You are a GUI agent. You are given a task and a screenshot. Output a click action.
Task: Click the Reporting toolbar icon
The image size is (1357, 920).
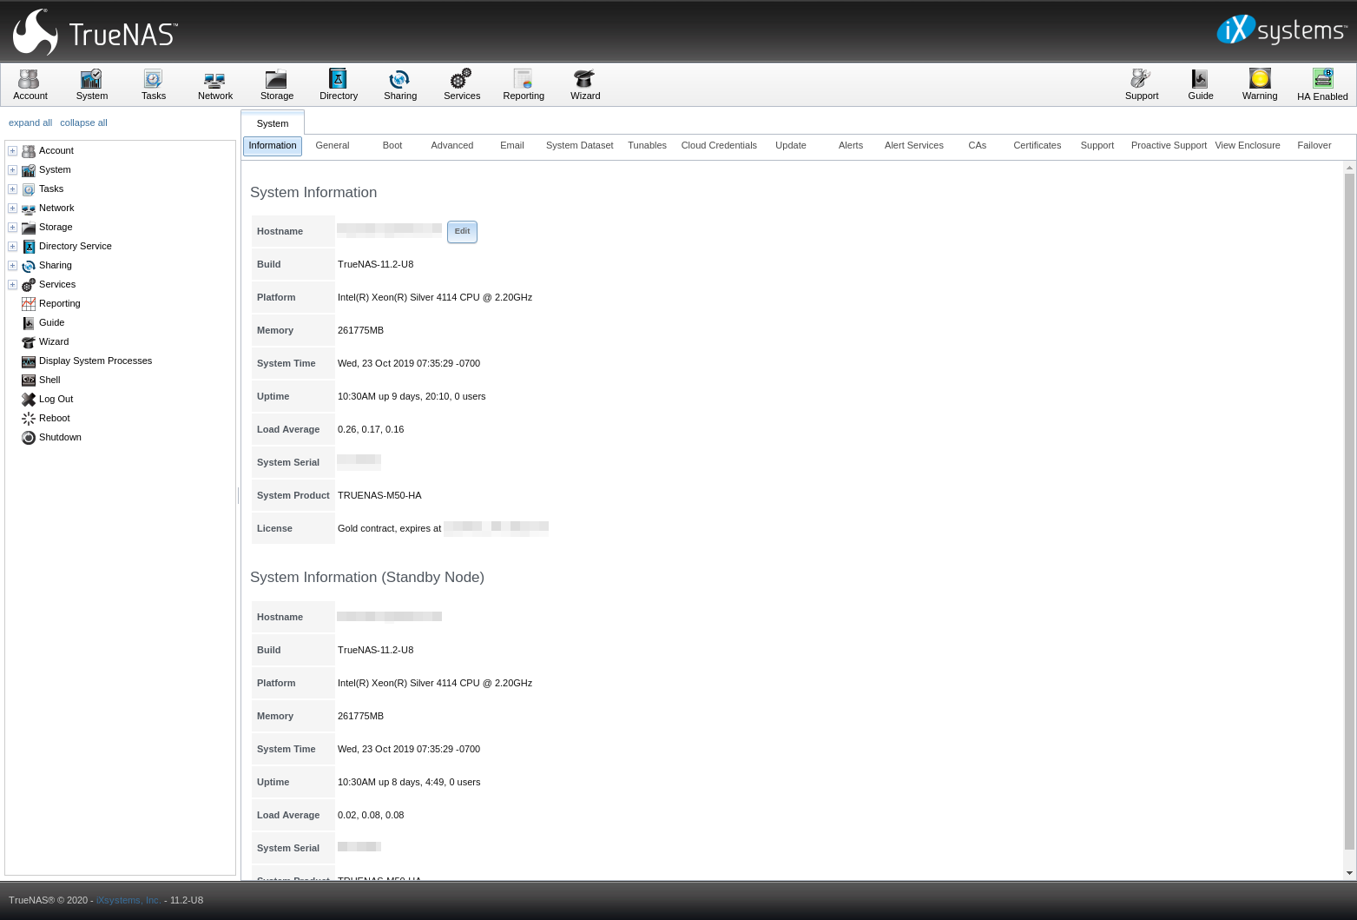pos(523,85)
